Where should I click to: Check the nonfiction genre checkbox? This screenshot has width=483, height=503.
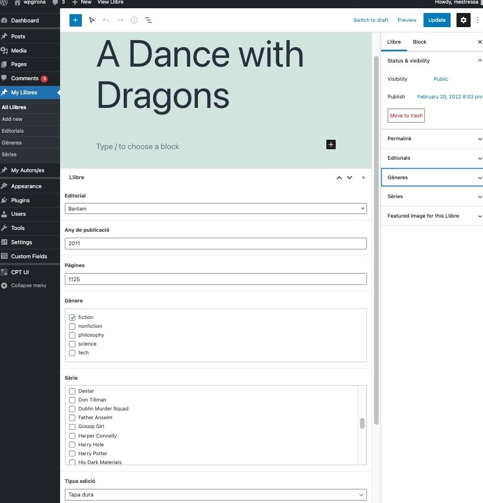pos(72,326)
